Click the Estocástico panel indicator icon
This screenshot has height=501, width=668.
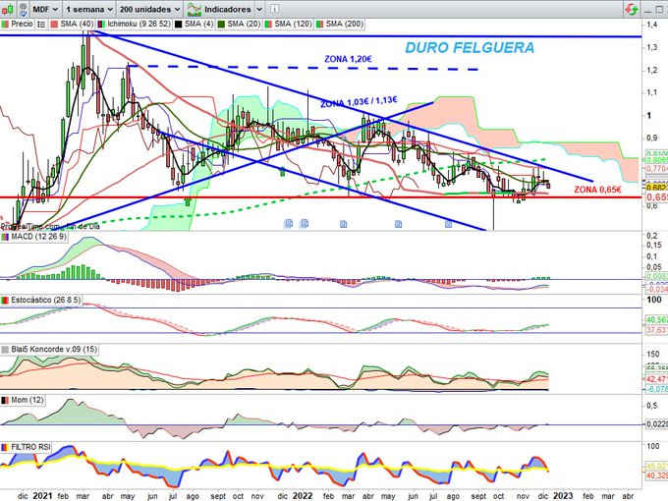[5, 301]
